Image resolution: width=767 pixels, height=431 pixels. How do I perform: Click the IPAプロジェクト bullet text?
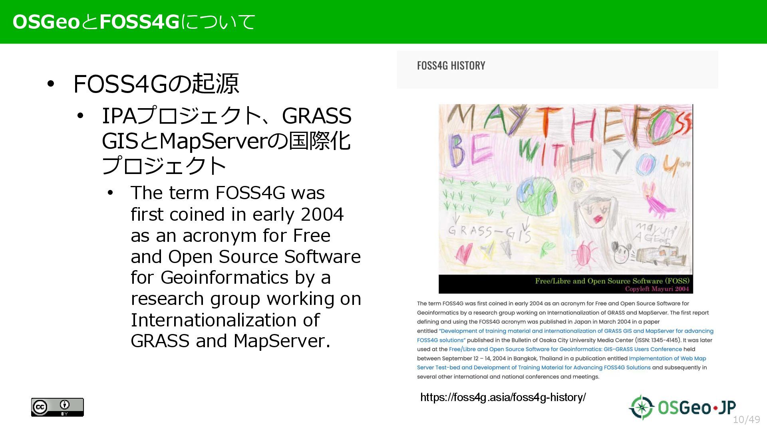coord(226,140)
